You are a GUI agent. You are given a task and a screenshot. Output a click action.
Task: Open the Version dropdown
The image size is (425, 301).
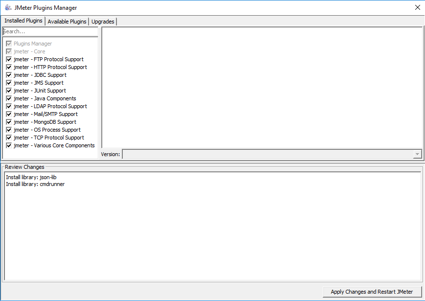click(x=417, y=154)
